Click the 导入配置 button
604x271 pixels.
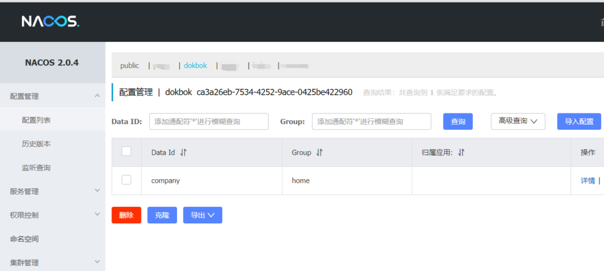click(579, 121)
